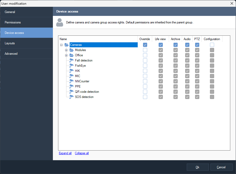Click the Archive column header
The height and width of the screenshot is (174, 236).
(175, 39)
